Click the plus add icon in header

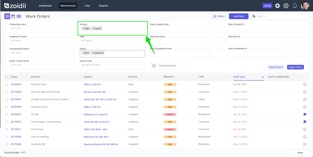coord(278,6)
